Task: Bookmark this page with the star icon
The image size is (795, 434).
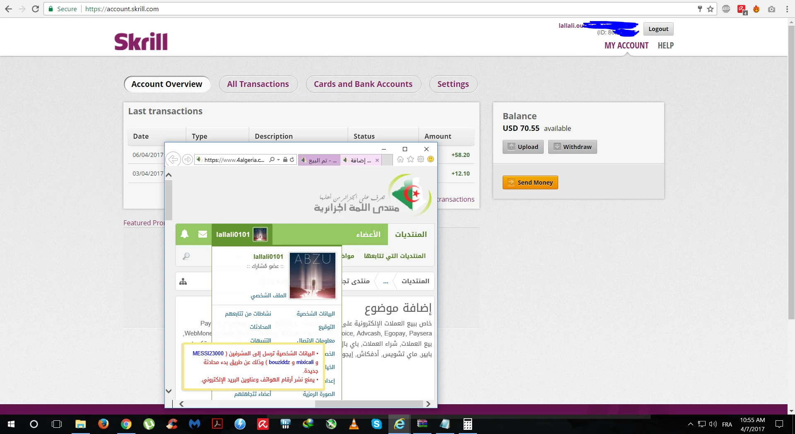Action: tap(711, 9)
